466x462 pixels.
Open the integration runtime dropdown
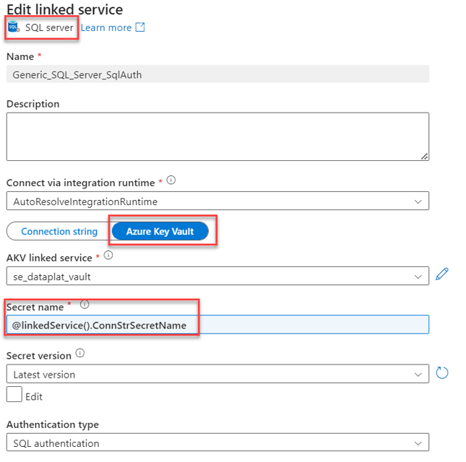point(217,201)
